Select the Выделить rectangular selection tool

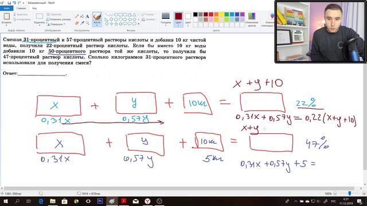[40, 17]
